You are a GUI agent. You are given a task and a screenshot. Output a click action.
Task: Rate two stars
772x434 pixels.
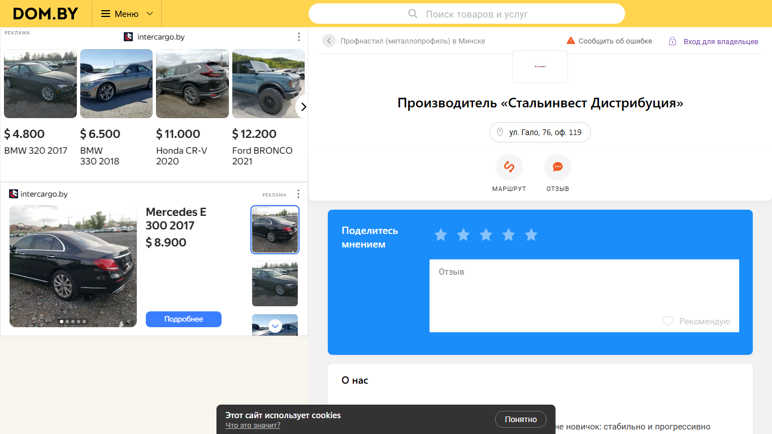(x=463, y=235)
